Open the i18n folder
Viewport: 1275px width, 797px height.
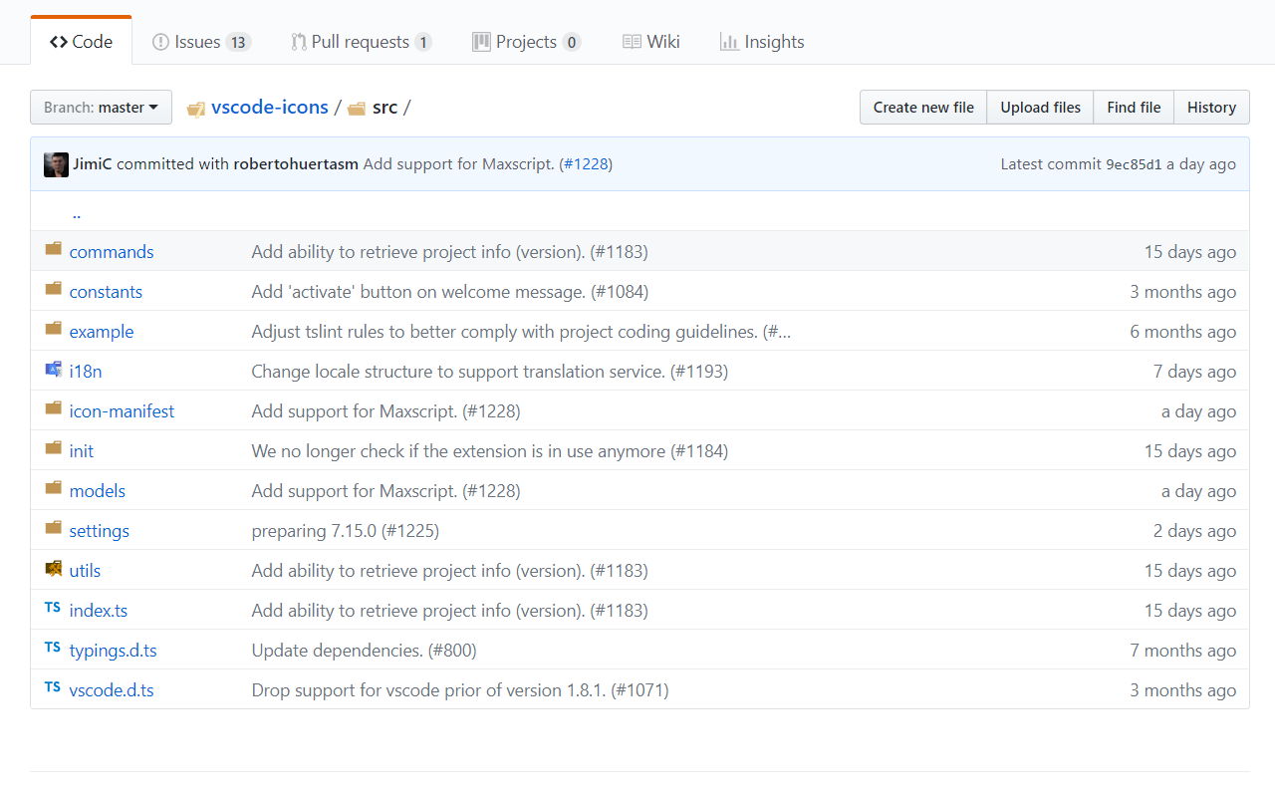coord(86,372)
